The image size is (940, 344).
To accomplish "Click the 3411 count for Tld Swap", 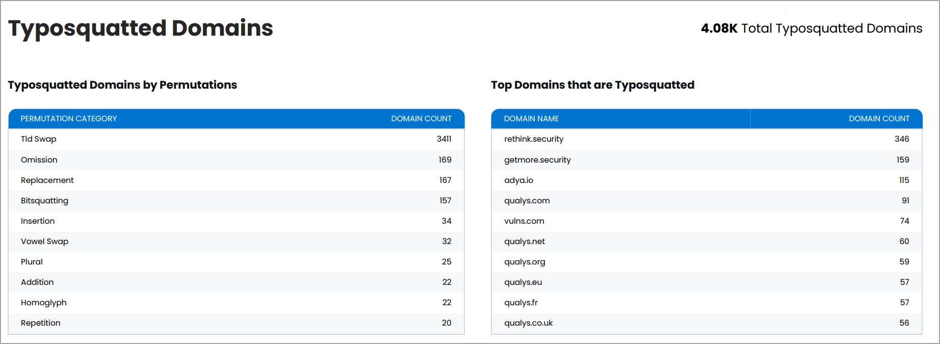I will point(444,139).
